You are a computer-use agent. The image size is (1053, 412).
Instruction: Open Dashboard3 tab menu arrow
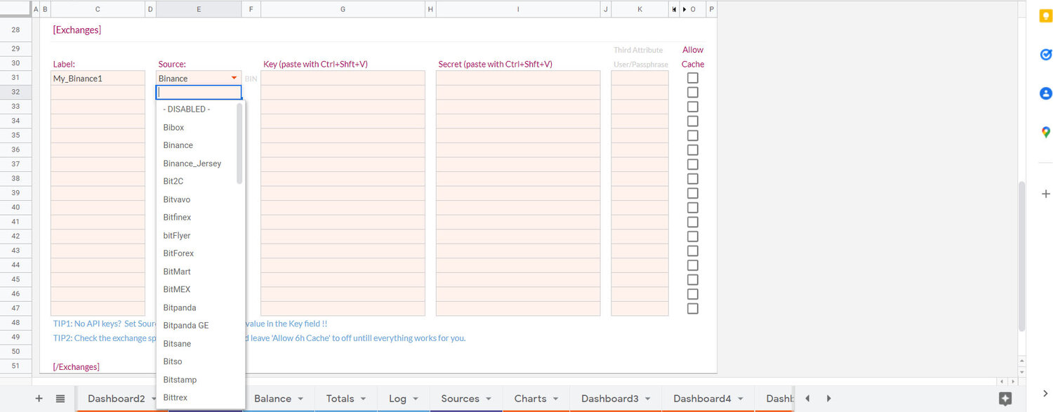[x=648, y=399]
